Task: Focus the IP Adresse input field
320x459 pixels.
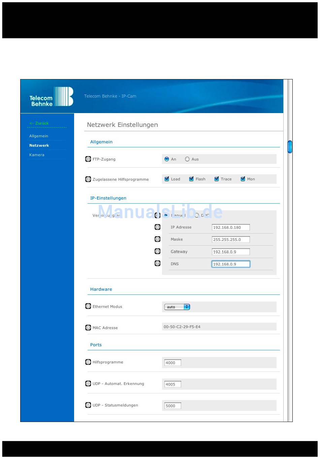Action: [231, 227]
